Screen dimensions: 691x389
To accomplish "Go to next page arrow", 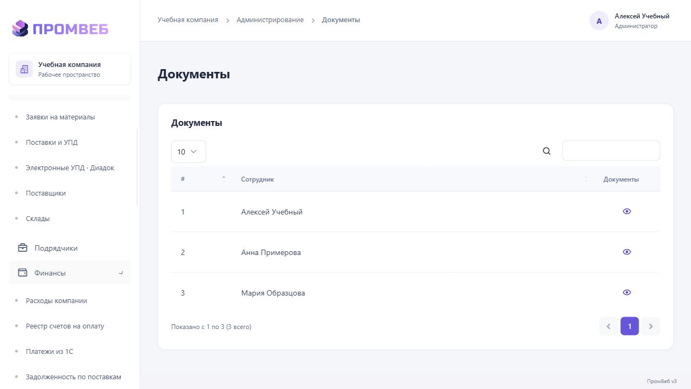I will click(651, 326).
